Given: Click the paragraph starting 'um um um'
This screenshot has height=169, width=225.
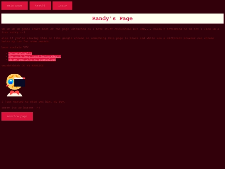Looking at the screenshot, I should pyautogui.click(x=110, y=30).
